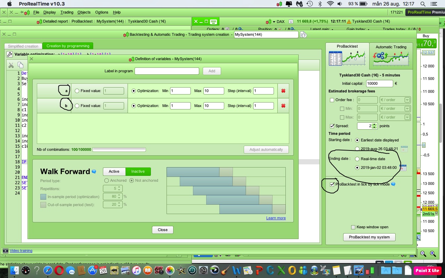445x278 pixels.
Task: Open Order fee unit dropdown
Action: tap(395, 100)
